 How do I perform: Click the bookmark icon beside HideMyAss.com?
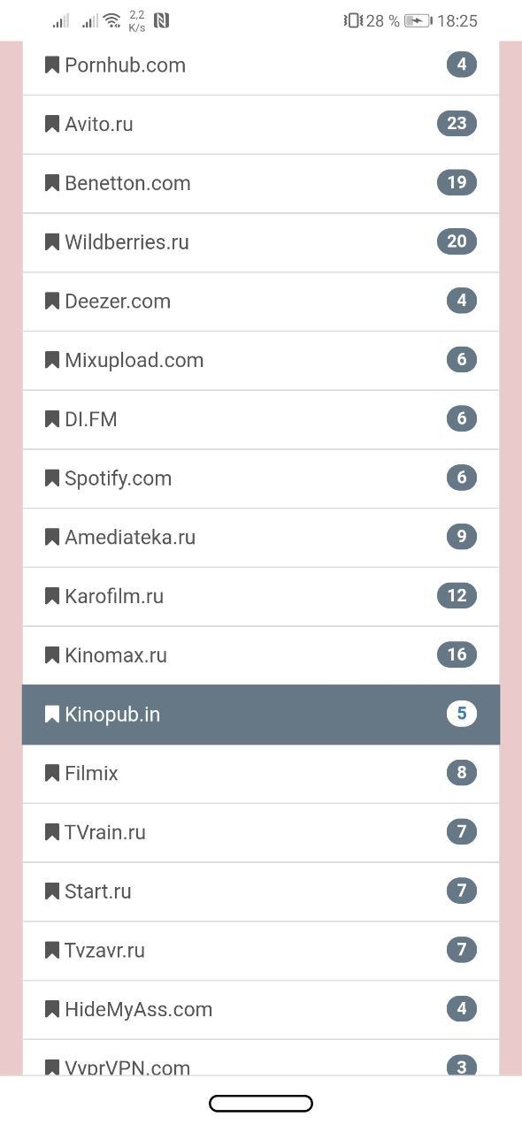coord(52,1009)
